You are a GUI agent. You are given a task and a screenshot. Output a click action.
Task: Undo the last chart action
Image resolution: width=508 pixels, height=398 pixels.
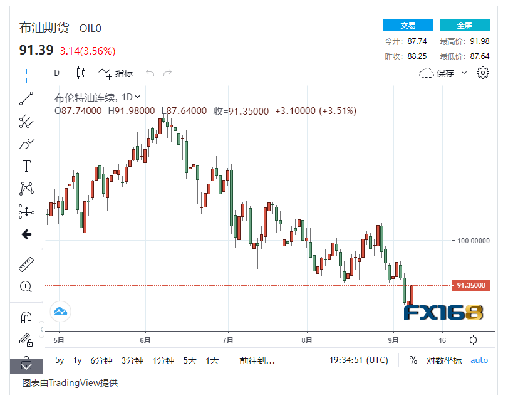click(x=150, y=73)
